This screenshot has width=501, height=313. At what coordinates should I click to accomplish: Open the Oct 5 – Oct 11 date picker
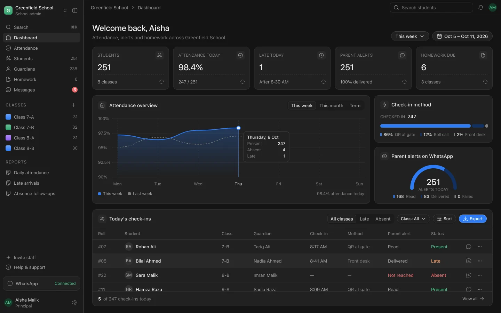[x=462, y=36]
